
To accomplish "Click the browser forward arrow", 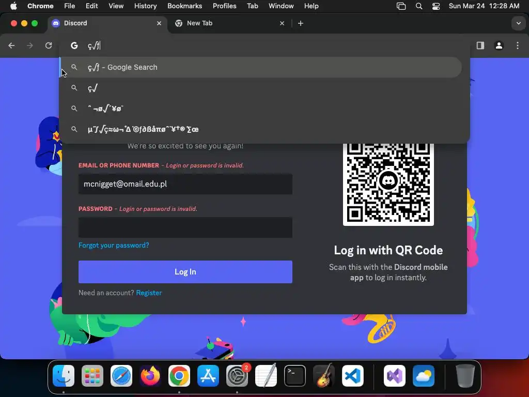I will 30,45.
